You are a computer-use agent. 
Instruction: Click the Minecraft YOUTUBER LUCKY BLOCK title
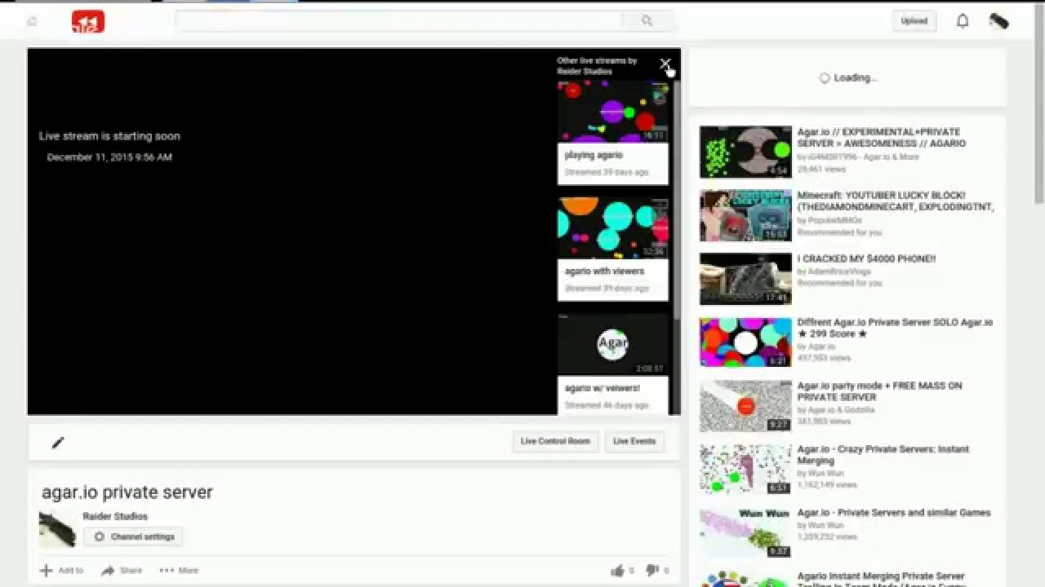coord(896,201)
